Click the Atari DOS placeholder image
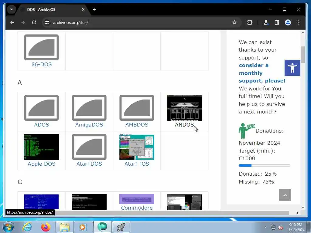The image size is (311, 233). tap(89, 147)
